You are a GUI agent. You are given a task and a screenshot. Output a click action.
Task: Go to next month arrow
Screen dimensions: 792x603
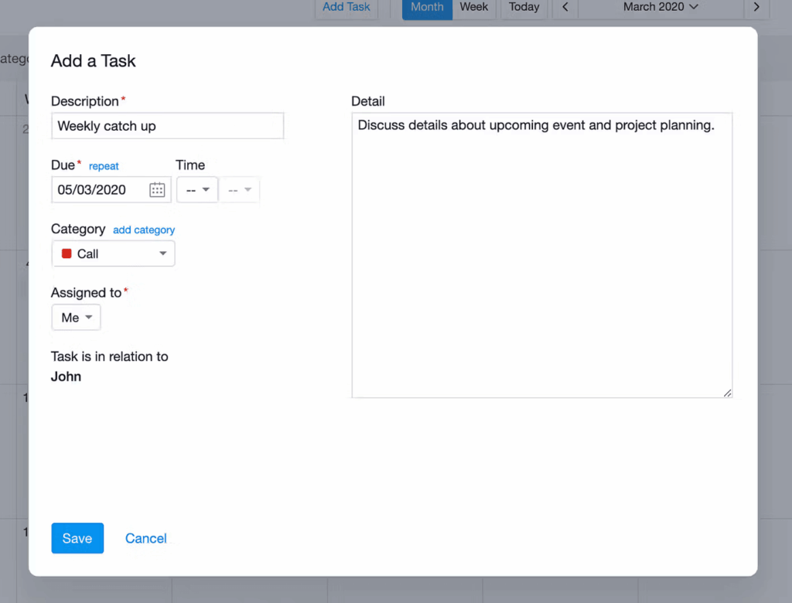click(756, 7)
